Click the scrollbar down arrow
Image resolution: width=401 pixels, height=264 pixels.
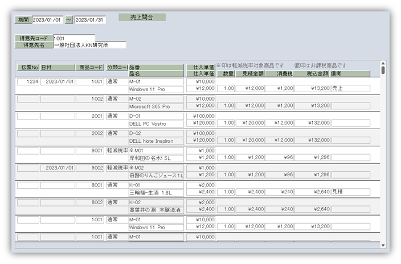383,245
